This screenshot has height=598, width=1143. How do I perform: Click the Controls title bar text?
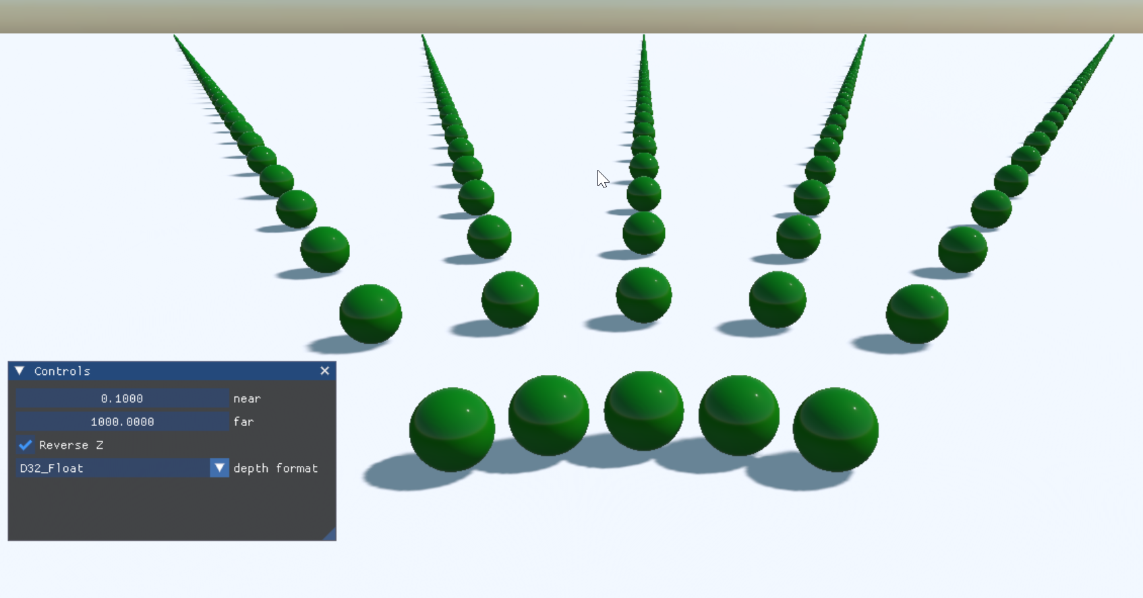[x=62, y=371]
